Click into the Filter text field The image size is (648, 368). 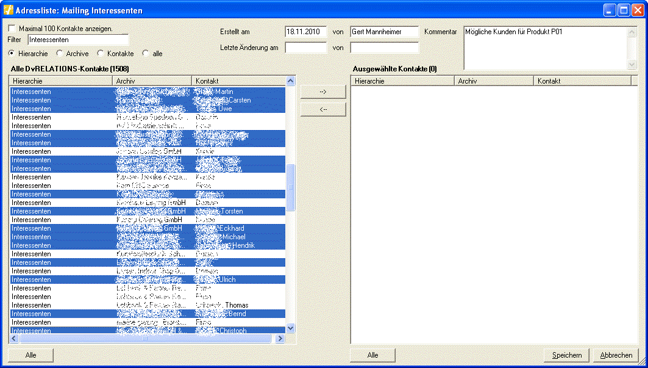pos(78,40)
